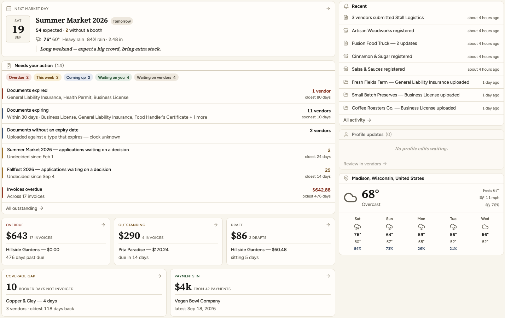This screenshot has width=505, height=318.
Task: Click the store icon beside Salsa & Sauces
Action: click(346, 69)
